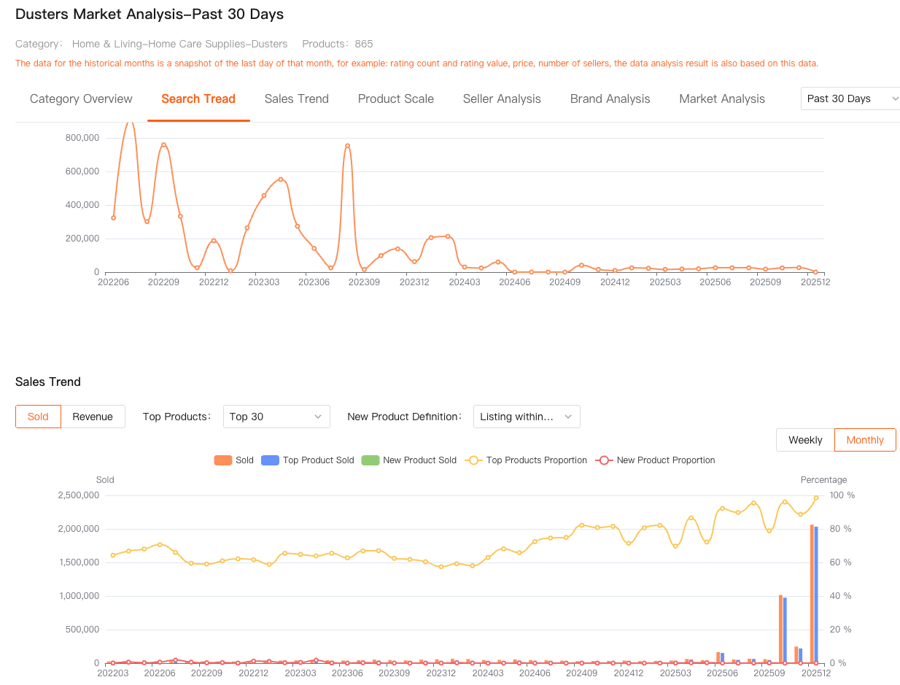Viewport: 900px width, 685px height.
Task: Open the Sales Trend tab
Action: point(296,98)
